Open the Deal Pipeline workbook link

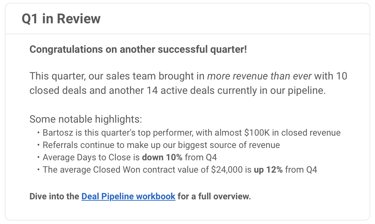point(128,197)
